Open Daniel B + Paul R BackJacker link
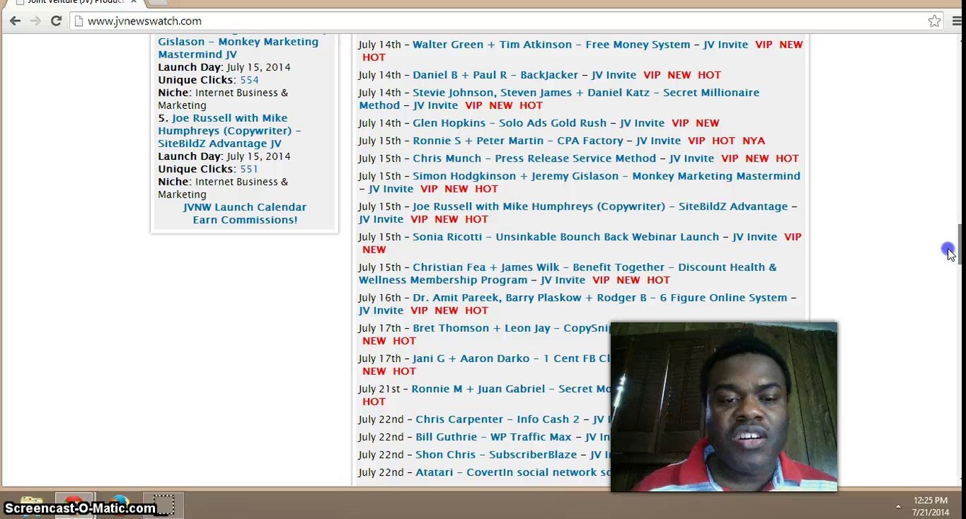 [495, 75]
